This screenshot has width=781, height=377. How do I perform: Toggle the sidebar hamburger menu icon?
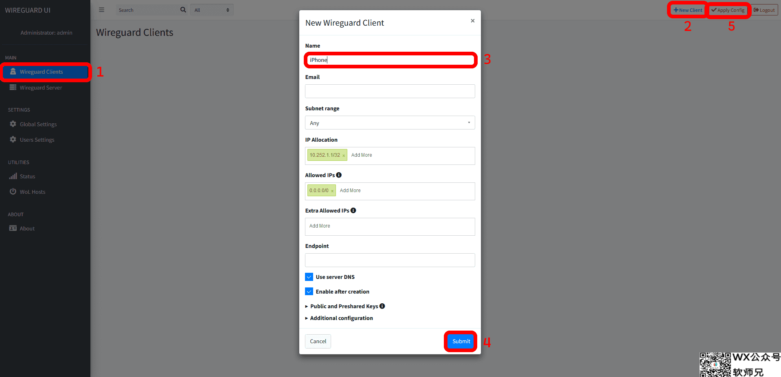click(x=101, y=10)
